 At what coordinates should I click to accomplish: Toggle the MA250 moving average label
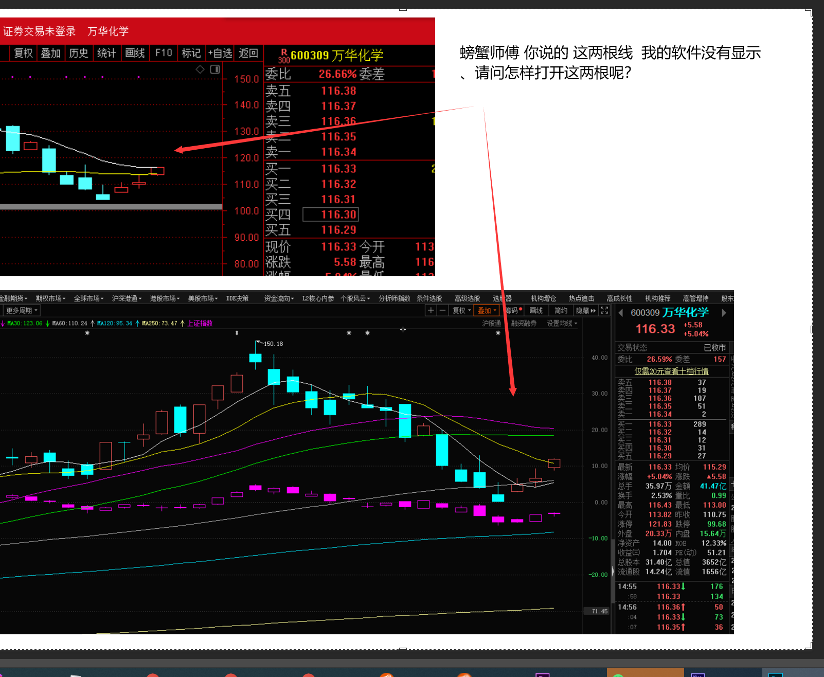click(159, 323)
